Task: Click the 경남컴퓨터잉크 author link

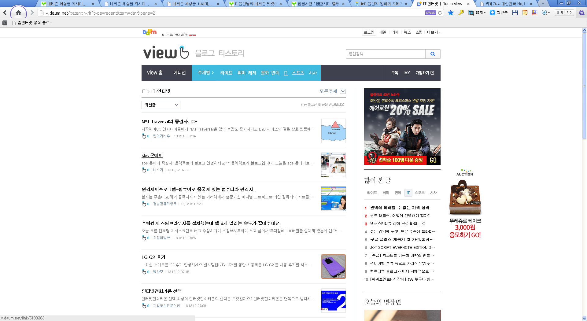Action: point(165,204)
